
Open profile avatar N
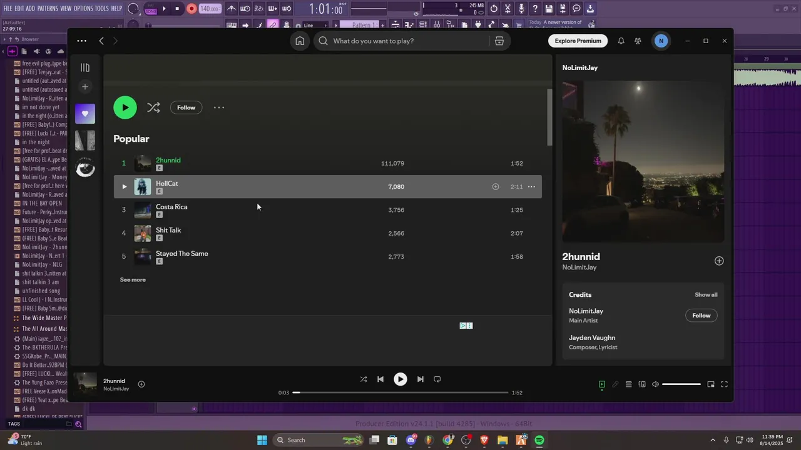click(x=661, y=41)
